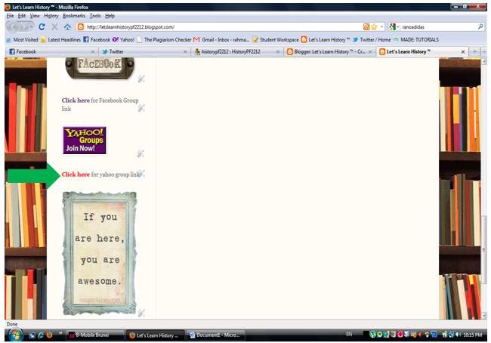This screenshot has height=343, width=491.
Task: Click the Facebook vintage label image
Action: pos(100,67)
